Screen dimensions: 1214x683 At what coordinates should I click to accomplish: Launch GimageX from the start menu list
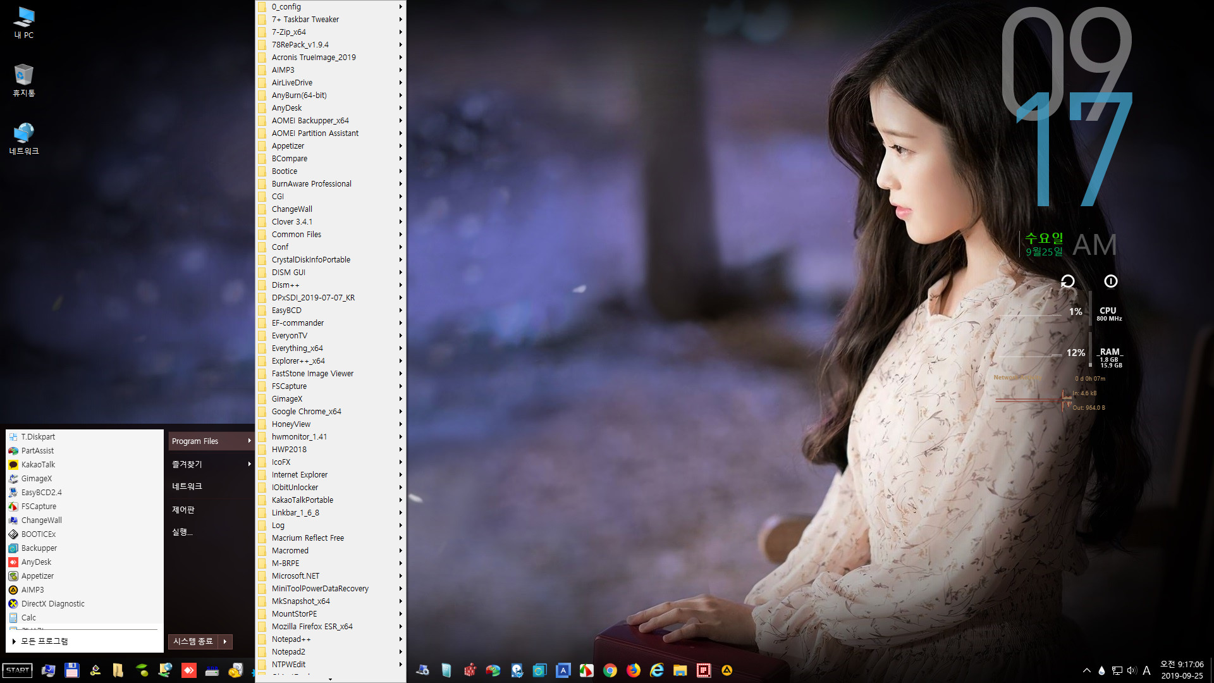tap(84, 479)
